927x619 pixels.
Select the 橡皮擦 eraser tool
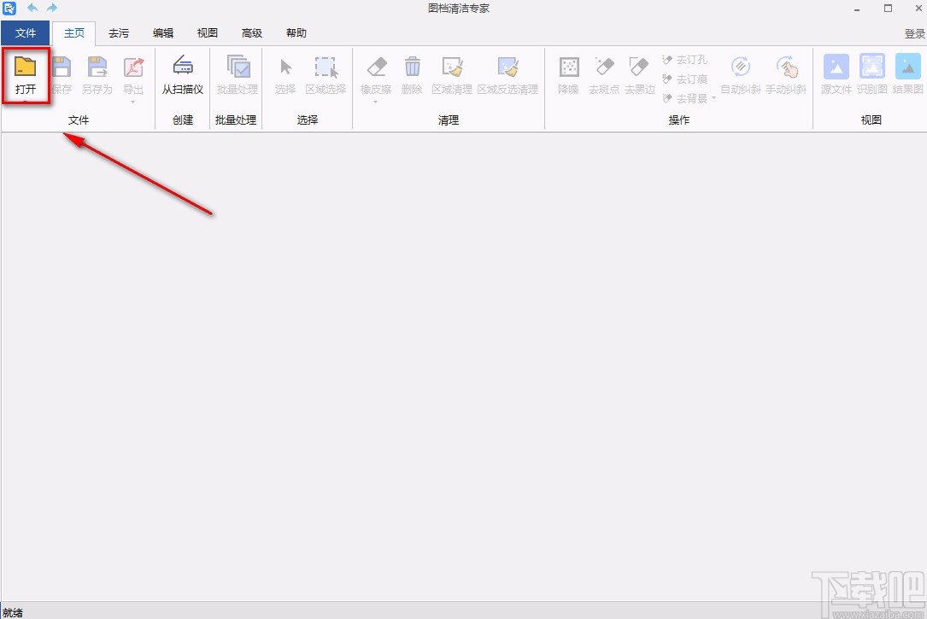(376, 67)
